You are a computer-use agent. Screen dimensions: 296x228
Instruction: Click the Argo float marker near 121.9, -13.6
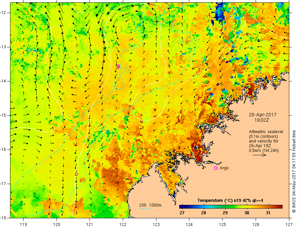tap(118, 66)
